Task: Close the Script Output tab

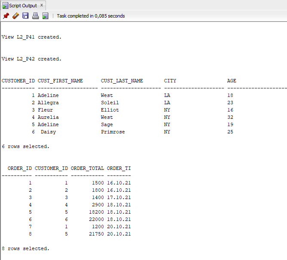Action: pos(42,5)
